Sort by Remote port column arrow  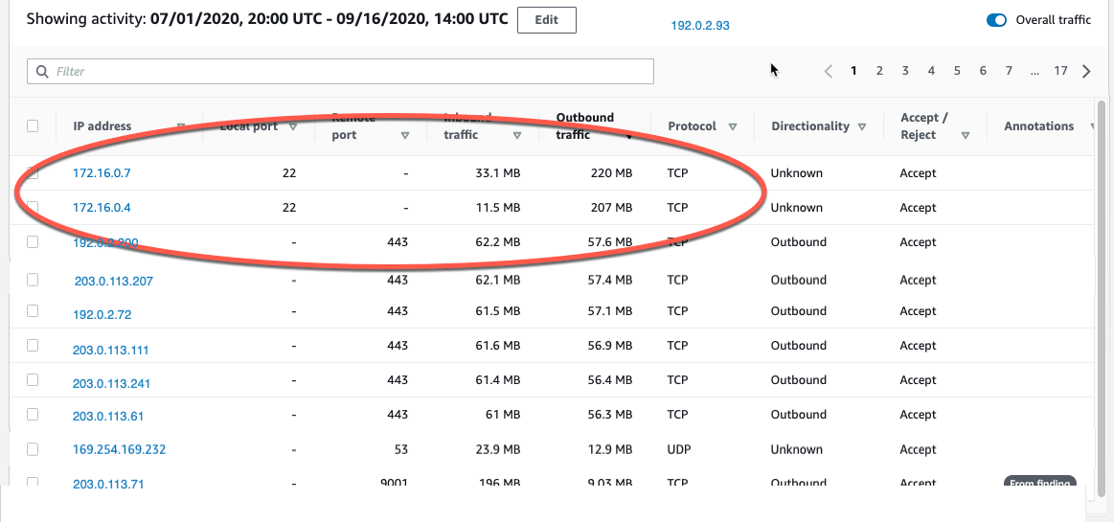pos(405,136)
